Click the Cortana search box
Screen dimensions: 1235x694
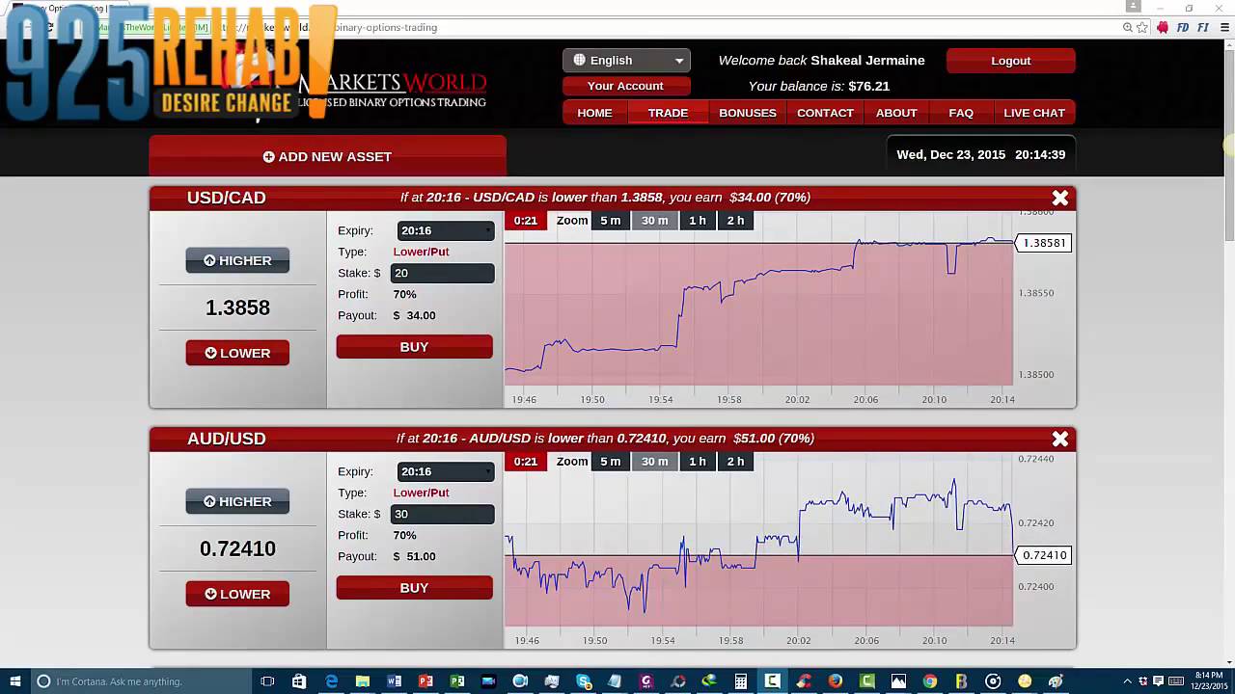[x=140, y=681]
